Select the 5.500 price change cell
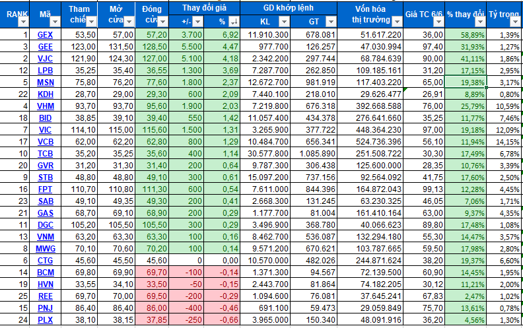The image size is (523, 328). [x=186, y=47]
